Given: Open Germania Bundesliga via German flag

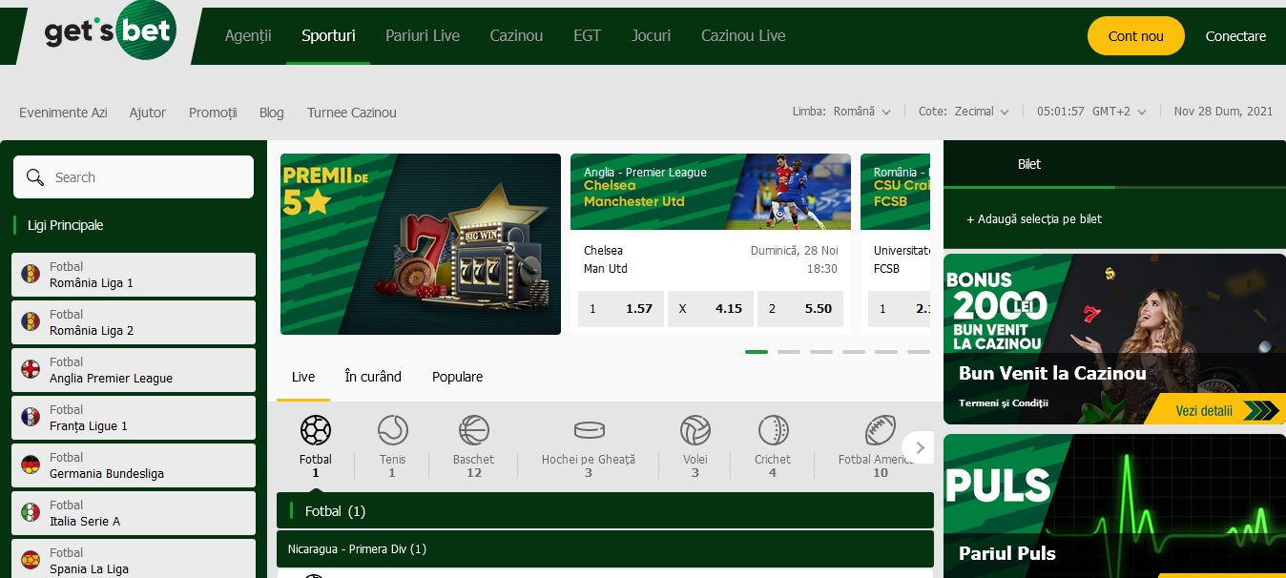Looking at the screenshot, I should click(31, 465).
